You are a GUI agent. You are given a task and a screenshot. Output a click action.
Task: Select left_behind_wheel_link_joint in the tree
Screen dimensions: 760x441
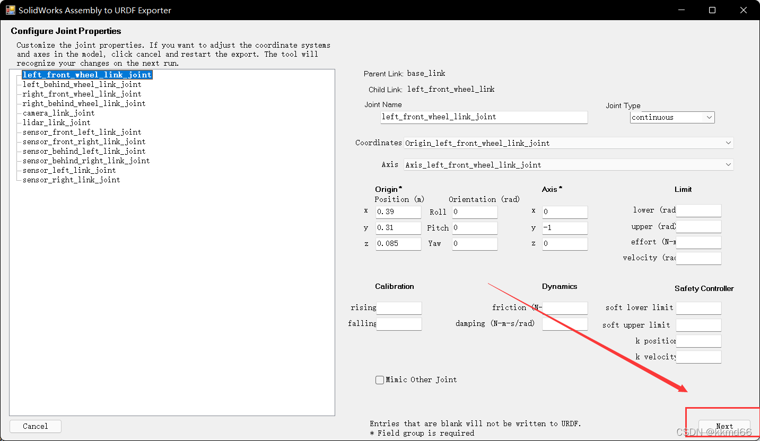coord(82,84)
